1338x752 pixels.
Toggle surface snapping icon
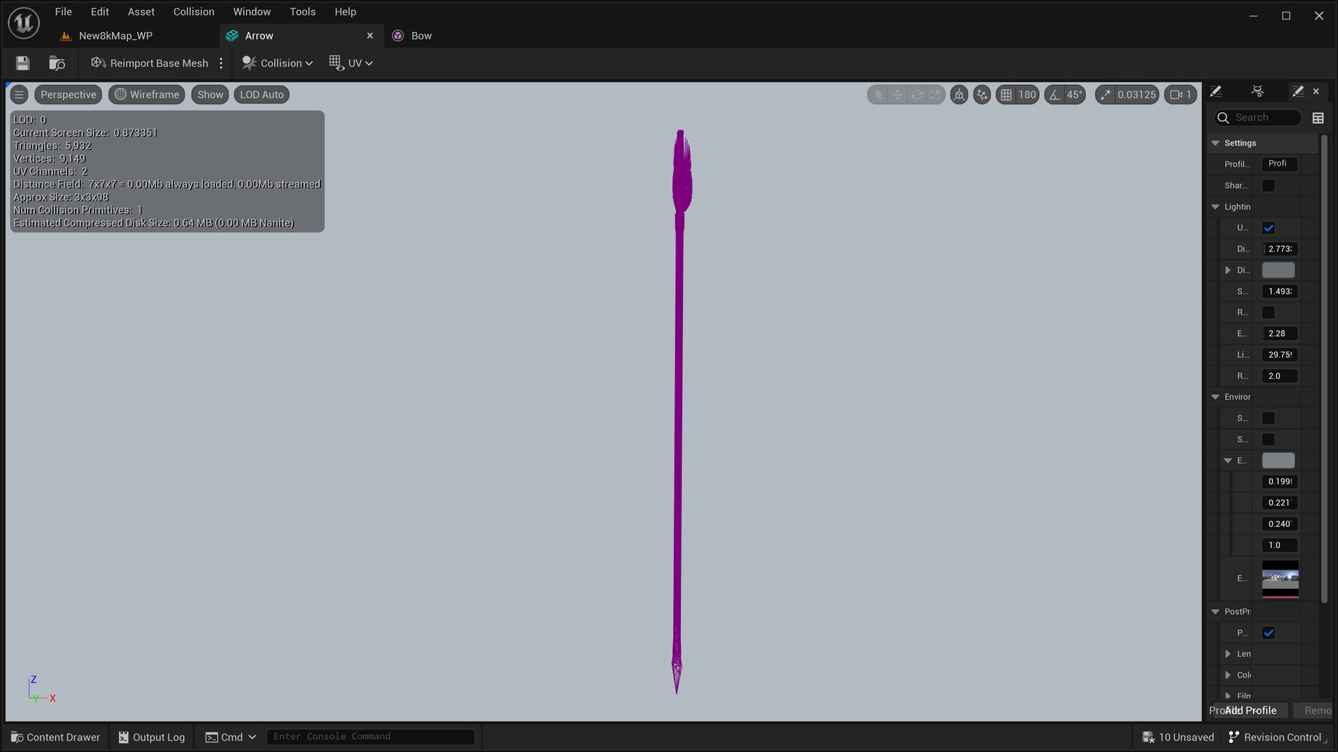pyautogui.click(x=982, y=95)
